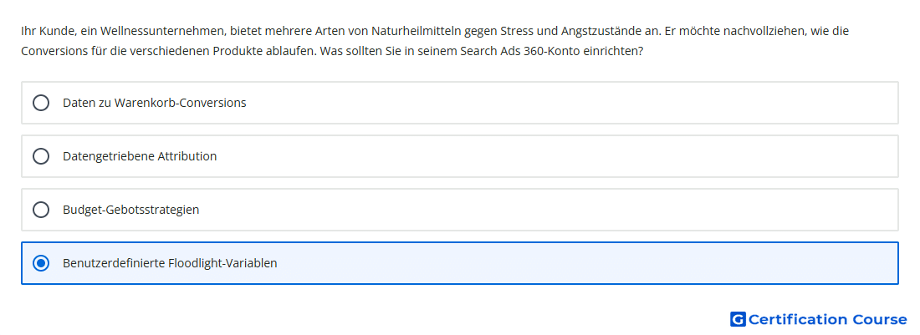The height and width of the screenshot is (335, 920).
Task: Click empty space in the Datengetriebene Attribution box
Action: click(x=557, y=156)
